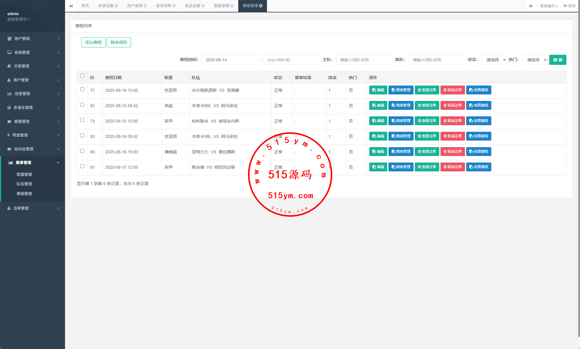Select the checkbox for row ID 80

82,151
